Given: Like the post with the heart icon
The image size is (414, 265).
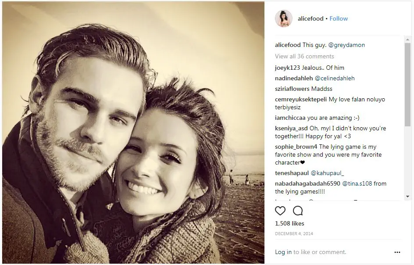Looking at the screenshot, I should coord(280,211).
